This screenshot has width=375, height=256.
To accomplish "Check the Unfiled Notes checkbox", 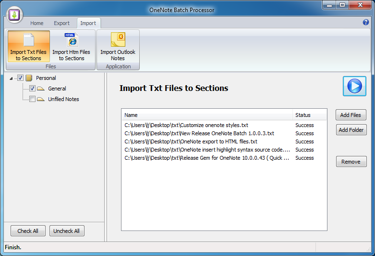I will coord(32,99).
